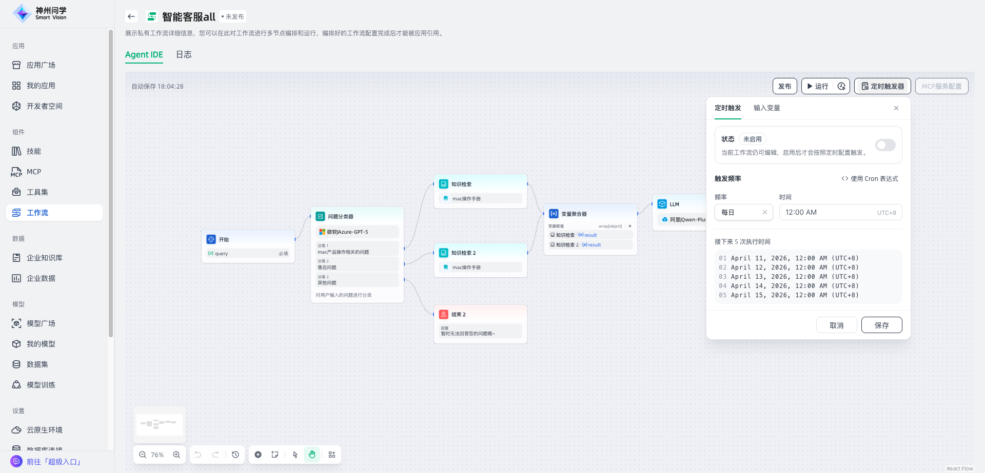This screenshot has height=473, width=985.
Task: Switch to the 日志 tab
Action: (x=184, y=55)
